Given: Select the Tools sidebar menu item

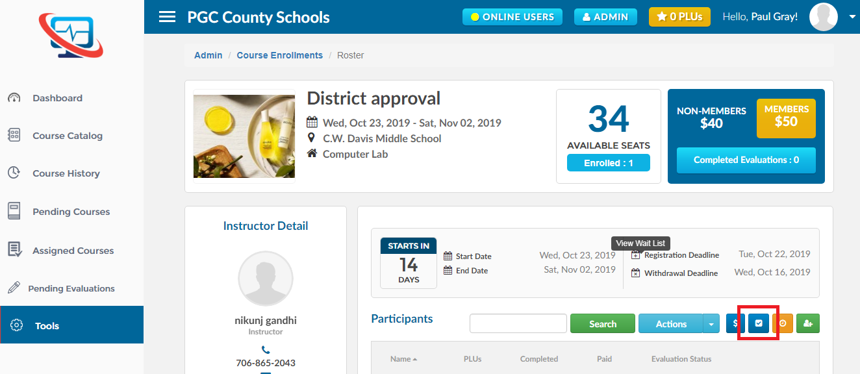Looking at the screenshot, I should click(47, 326).
